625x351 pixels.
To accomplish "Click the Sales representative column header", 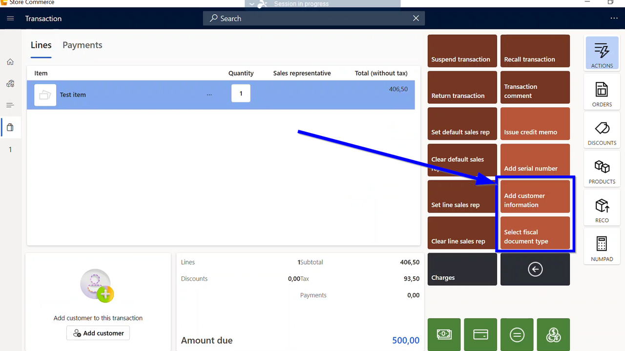I will [x=302, y=73].
